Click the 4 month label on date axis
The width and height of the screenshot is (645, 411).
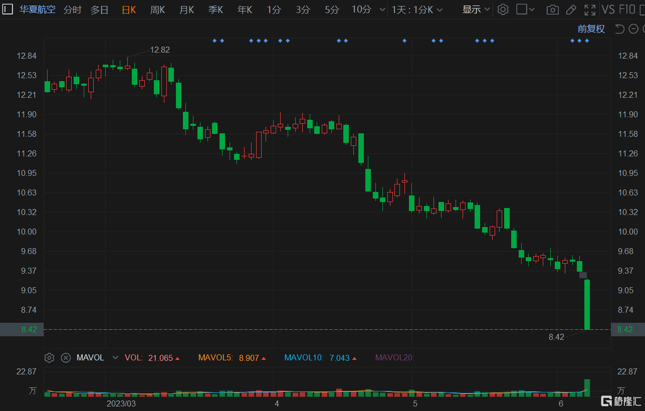[x=277, y=403]
